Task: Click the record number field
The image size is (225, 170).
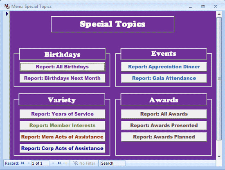Action: pos(40,163)
